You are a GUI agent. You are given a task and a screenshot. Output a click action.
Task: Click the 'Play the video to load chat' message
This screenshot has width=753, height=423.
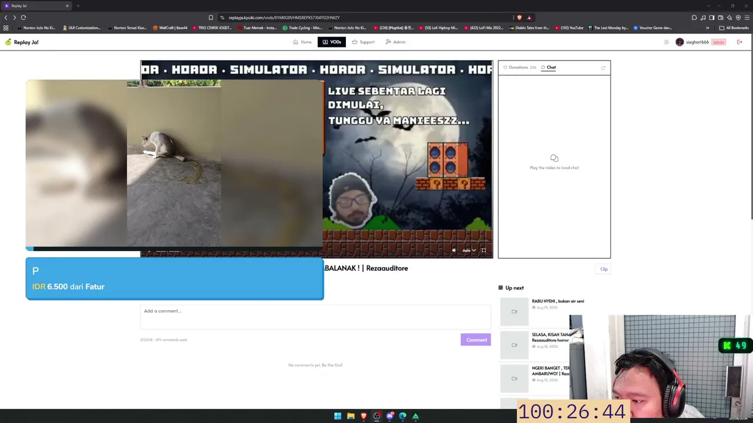[x=554, y=168]
